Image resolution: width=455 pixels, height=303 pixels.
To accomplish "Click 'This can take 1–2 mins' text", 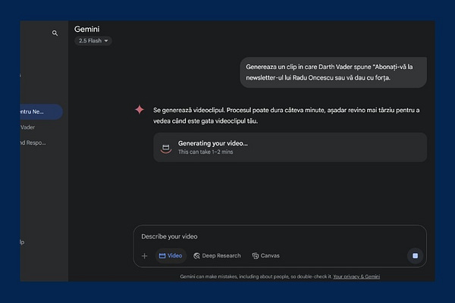I will point(206,152).
